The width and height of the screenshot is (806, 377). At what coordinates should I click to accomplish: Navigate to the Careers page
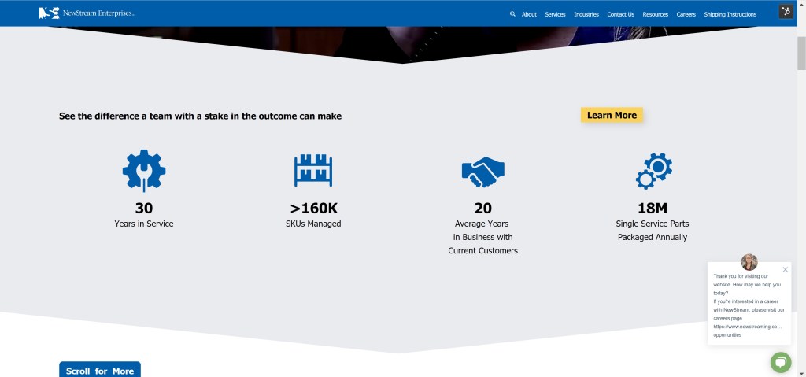pyautogui.click(x=686, y=14)
